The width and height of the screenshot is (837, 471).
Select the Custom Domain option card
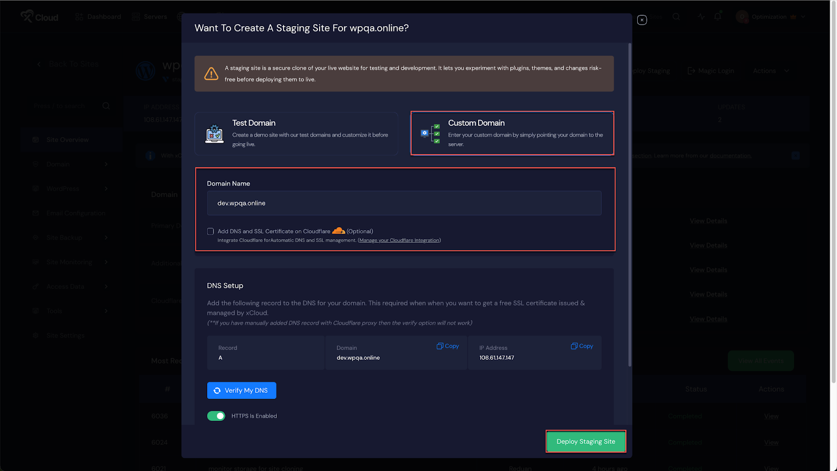pyautogui.click(x=512, y=133)
